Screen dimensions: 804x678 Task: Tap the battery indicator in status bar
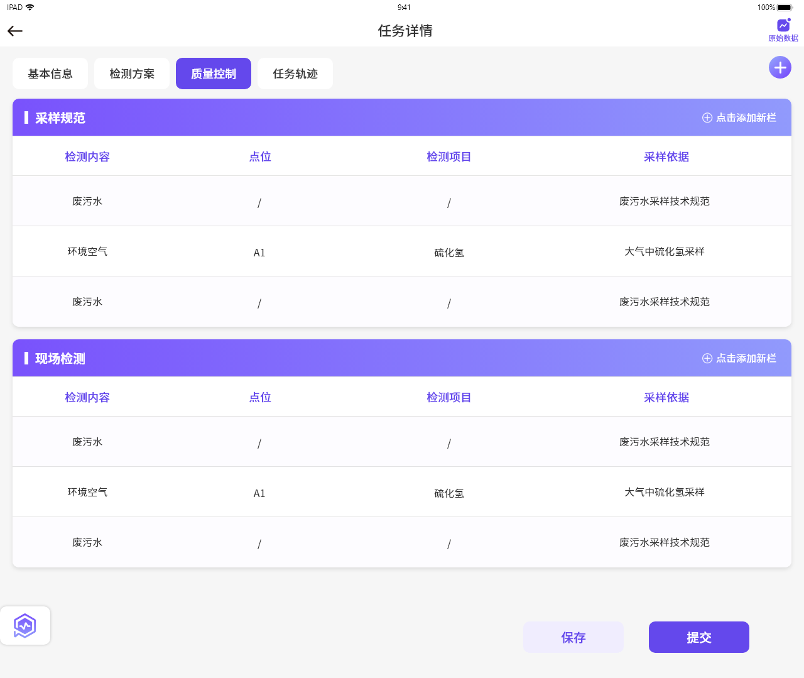point(785,8)
